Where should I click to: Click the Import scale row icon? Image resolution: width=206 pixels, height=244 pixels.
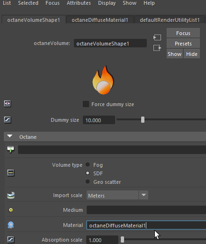[x=11, y=195]
